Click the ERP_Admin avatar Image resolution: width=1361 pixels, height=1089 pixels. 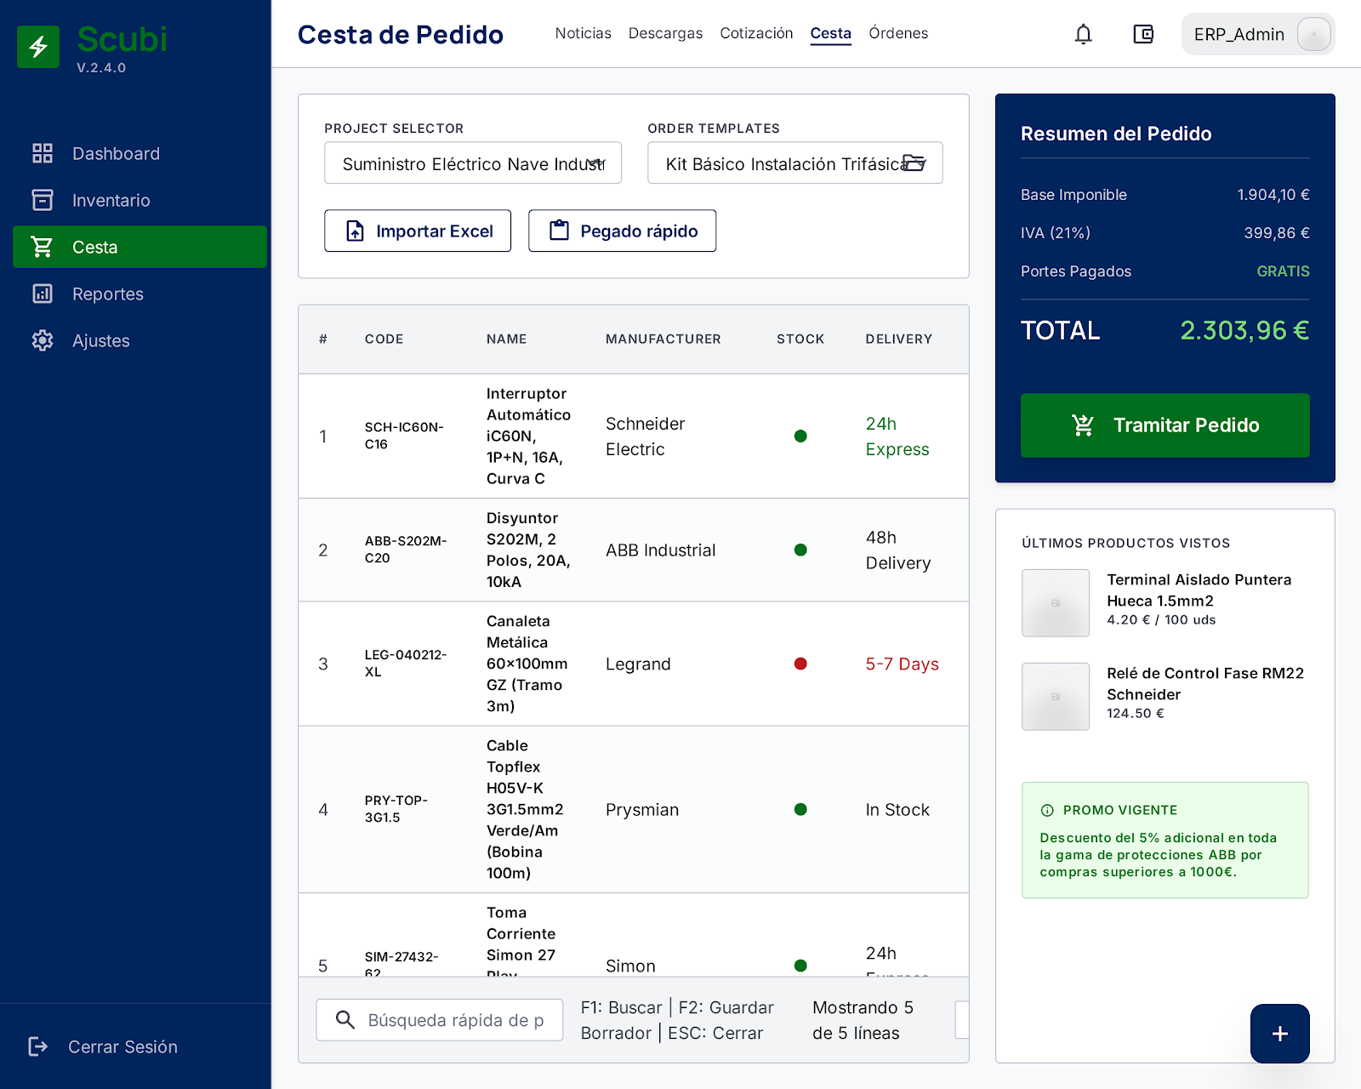[x=1313, y=34]
